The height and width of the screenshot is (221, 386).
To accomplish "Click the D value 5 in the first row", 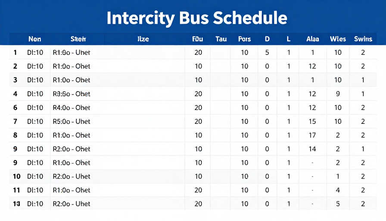I will pos(267,53).
